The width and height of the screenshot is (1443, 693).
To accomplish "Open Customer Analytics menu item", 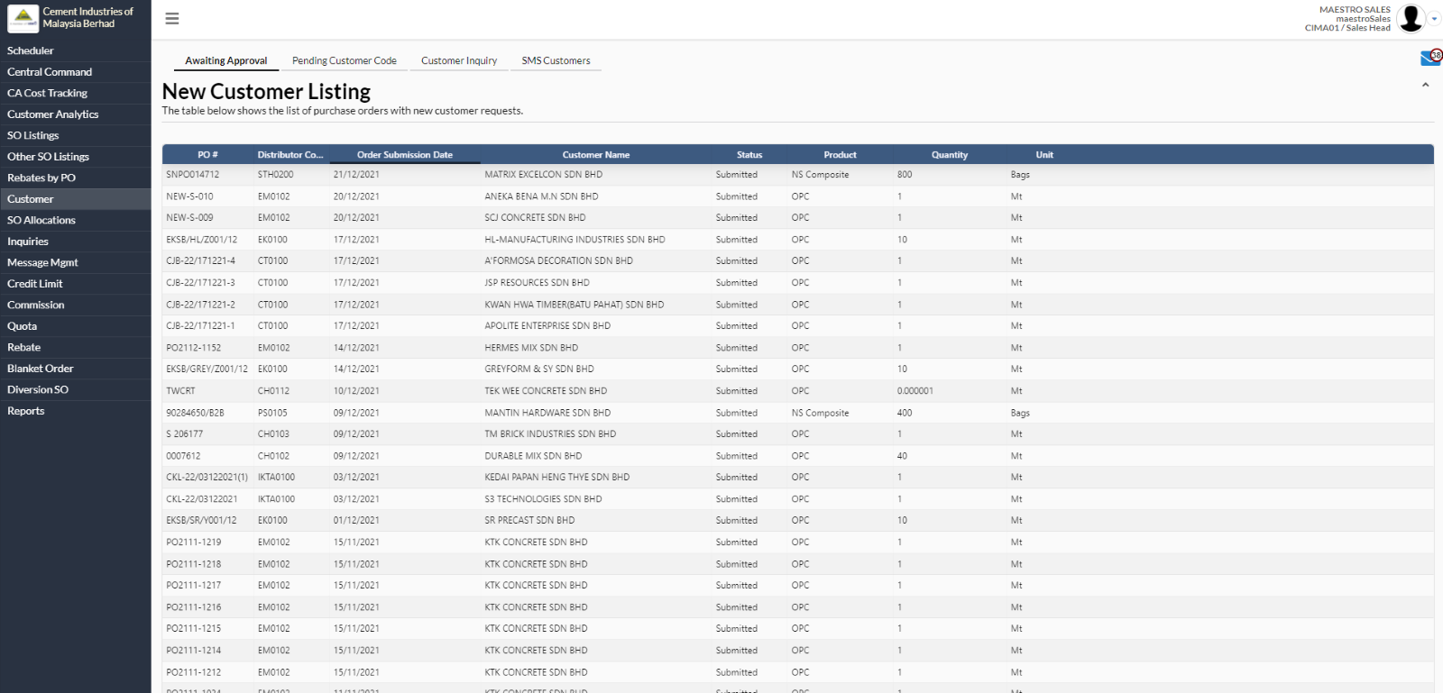I will pyautogui.click(x=76, y=114).
